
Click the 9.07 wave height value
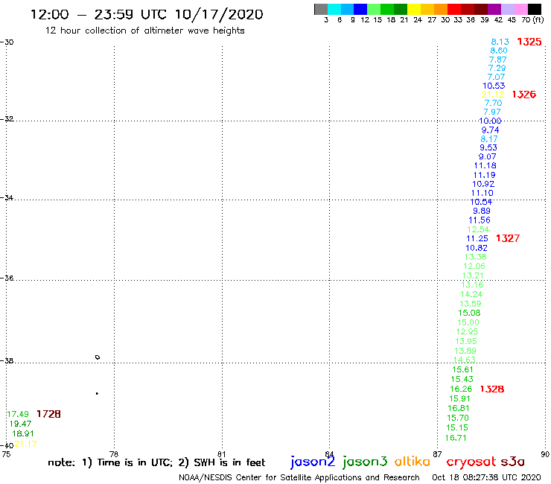click(488, 157)
